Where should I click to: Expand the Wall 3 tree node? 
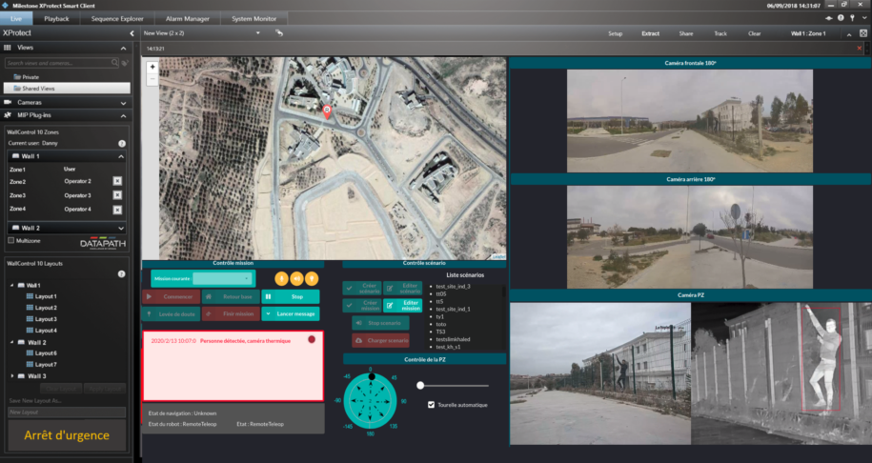tap(10, 376)
